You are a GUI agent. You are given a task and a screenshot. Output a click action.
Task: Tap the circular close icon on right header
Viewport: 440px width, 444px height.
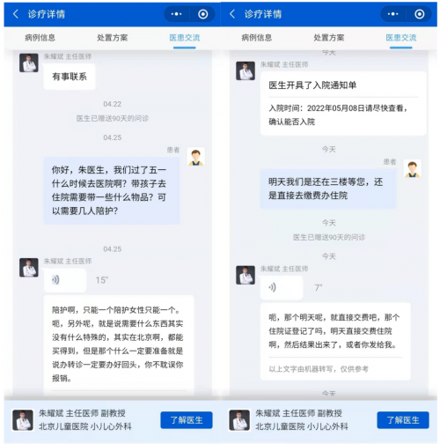(x=420, y=14)
